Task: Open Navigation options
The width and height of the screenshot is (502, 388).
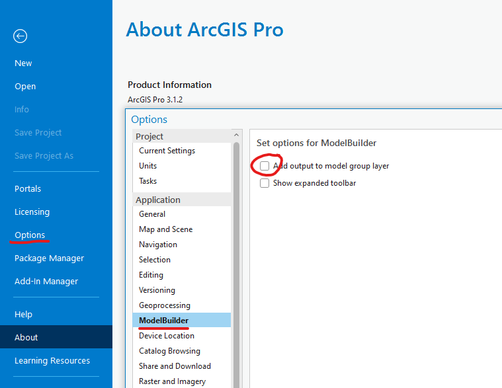Action: [x=181, y=245]
